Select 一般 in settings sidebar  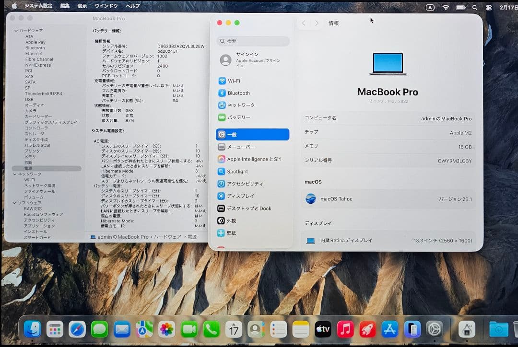(x=252, y=134)
